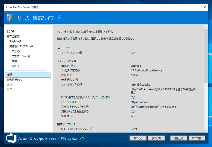Click ファイル キャッシュ フォルダー label
The width and height of the screenshot is (212, 147).
(x=75, y=107)
